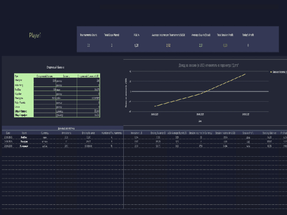Viewport: 287px width, 215px height.
Task: Select Average Income per Tournament (USD) label
Action: point(168,35)
